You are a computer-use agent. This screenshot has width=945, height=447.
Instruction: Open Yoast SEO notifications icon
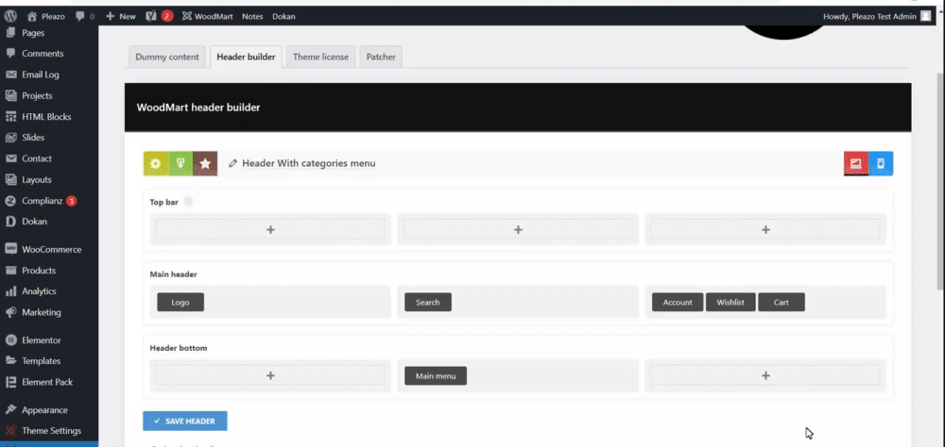pos(160,16)
